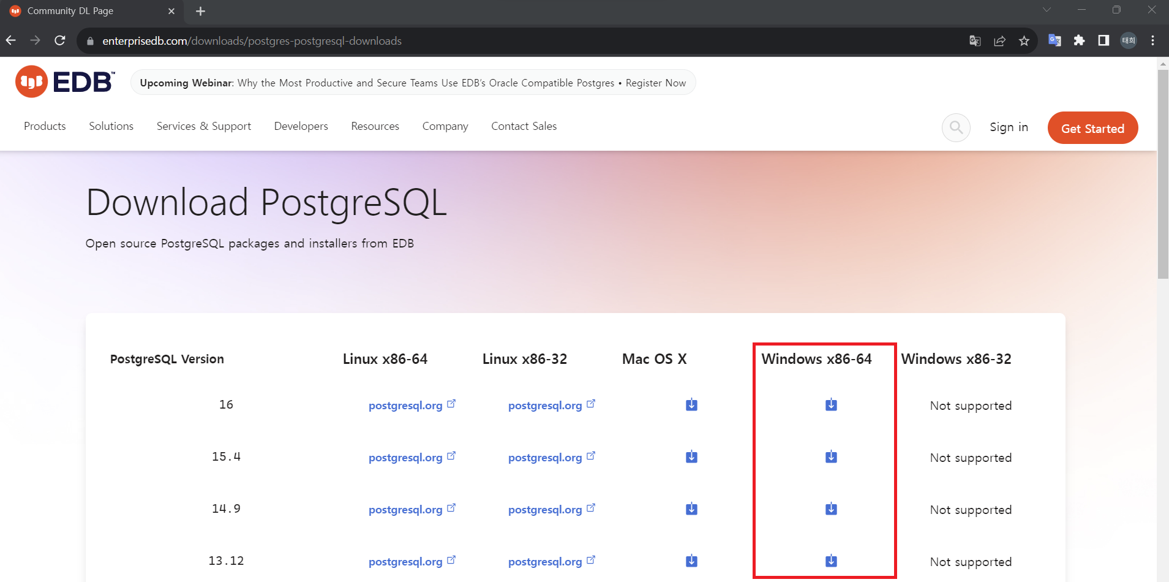The image size is (1169, 582).
Task: Download PostgreSQL 13.12 for Mac OS X
Action: pyautogui.click(x=691, y=561)
